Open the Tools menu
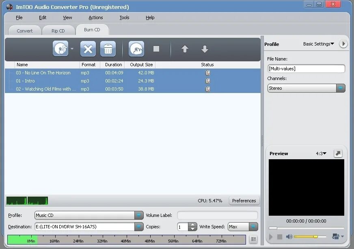354x249 pixels. pyautogui.click(x=124, y=17)
